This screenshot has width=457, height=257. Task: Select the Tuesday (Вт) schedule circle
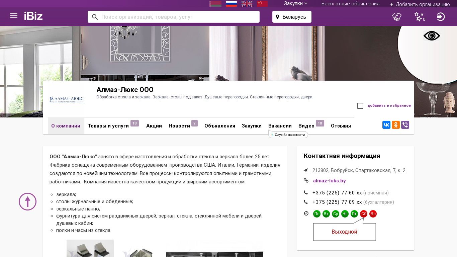pyautogui.click(x=326, y=214)
